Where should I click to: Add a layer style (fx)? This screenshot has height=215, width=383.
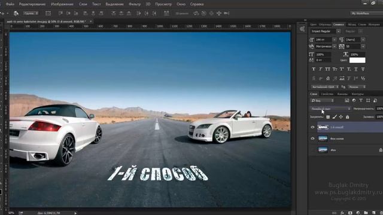tap(342, 213)
